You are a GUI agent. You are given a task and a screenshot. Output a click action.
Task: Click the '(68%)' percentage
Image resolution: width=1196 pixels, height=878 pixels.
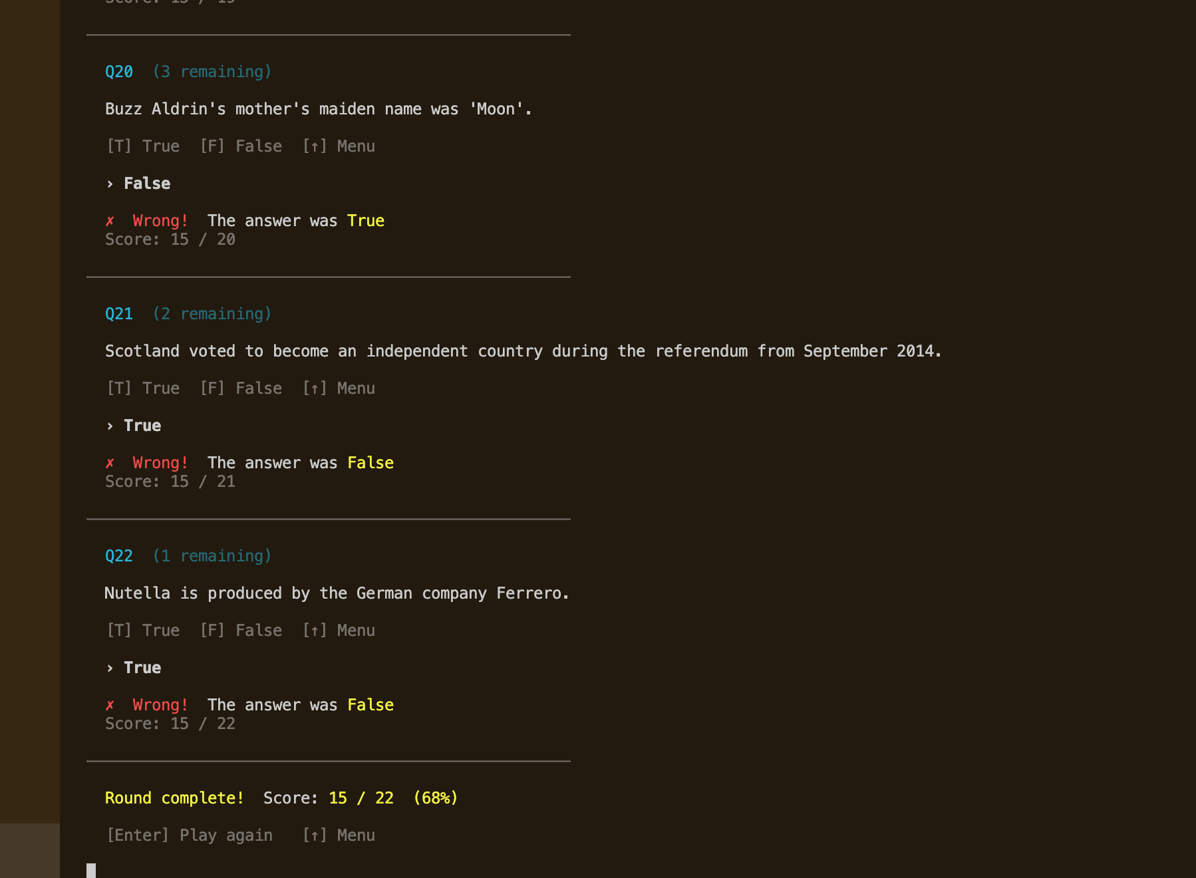pyautogui.click(x=436, y=798)
